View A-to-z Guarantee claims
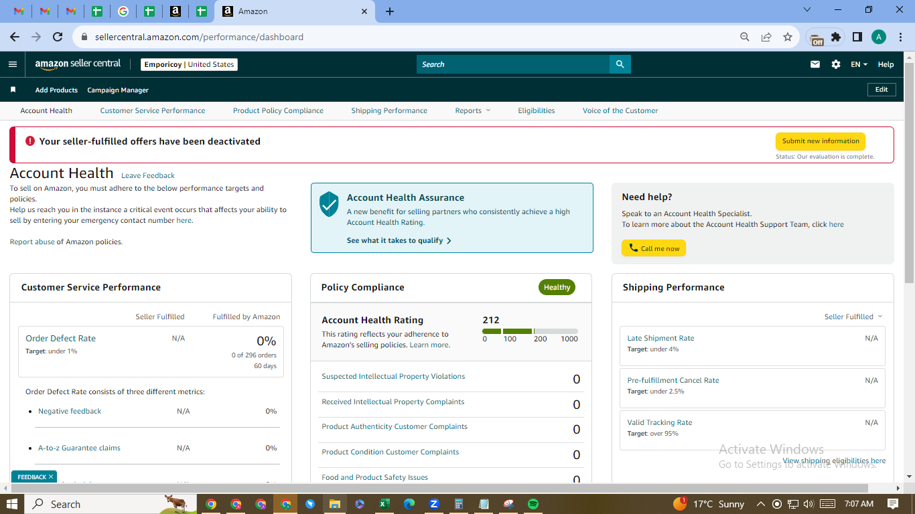Viewport: 915px width, 514px height. (x=79, y=448)
